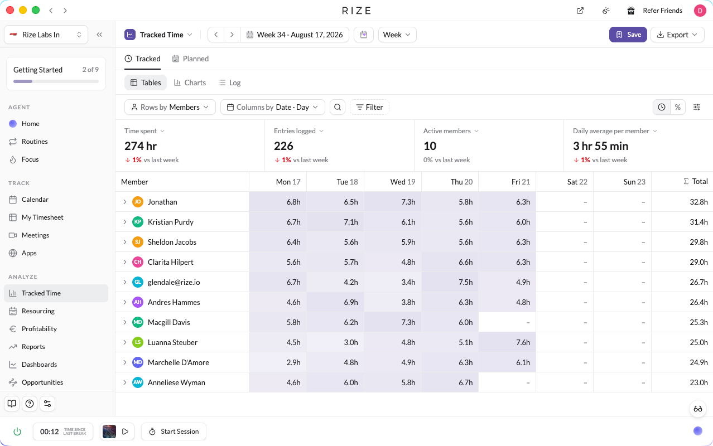The width and height of the screenshot is (713, 446).
Task: Click the Save button
Action: point(628,35)
